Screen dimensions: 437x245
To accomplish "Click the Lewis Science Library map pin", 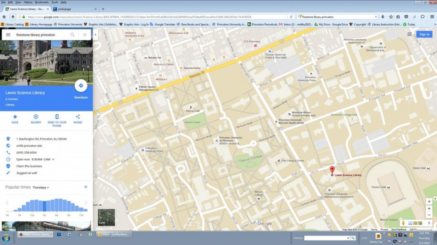I will click(332, 170).
